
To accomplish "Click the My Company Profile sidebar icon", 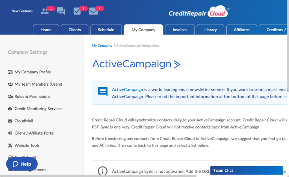I will tap(10, 72).
